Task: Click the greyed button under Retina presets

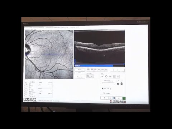Action: 80,77
